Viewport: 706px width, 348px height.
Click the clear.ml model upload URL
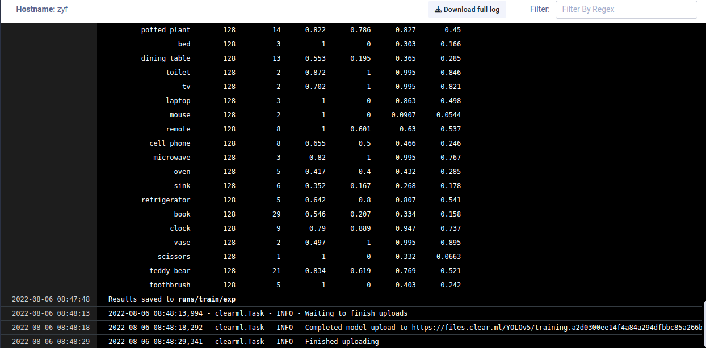pyautogui.click(x=557, y=328)
